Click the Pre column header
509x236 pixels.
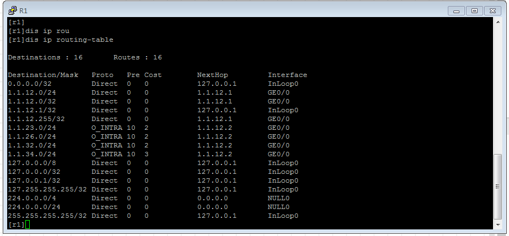tap(133, 75)
